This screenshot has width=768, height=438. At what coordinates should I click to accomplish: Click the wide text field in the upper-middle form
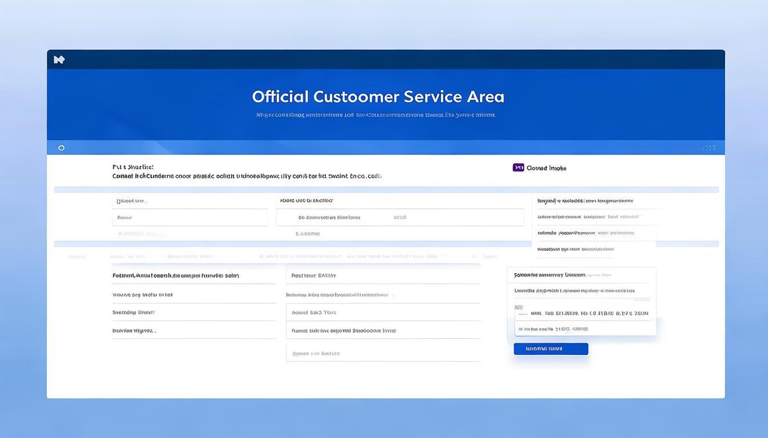click(399, 217)
